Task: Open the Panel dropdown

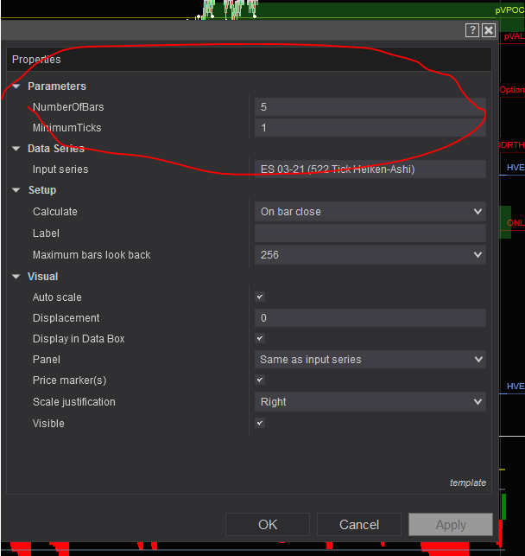Action: tap(370, 359)
